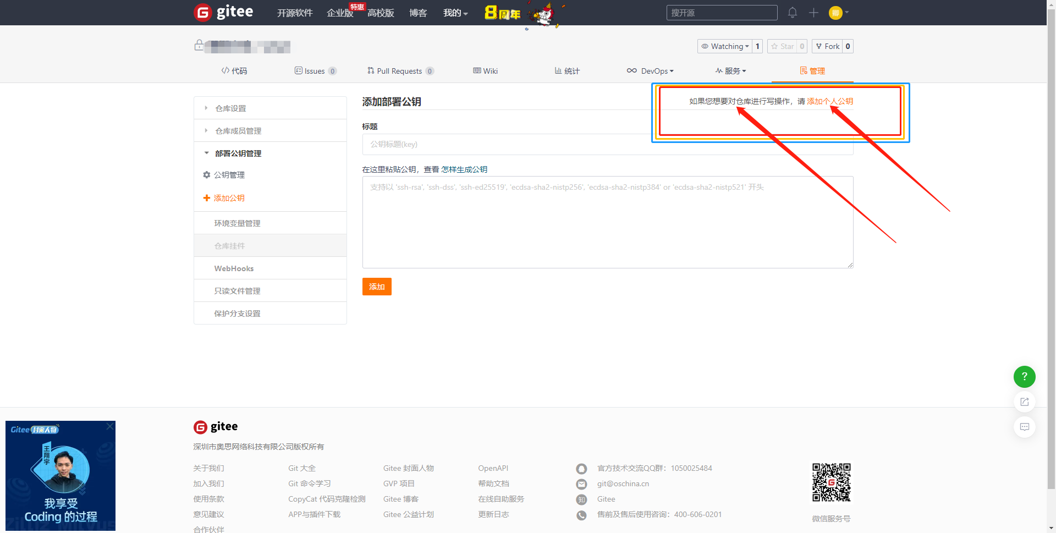The height and width of the screenshot is (533, 1056).
Task: Click the 公钥标题 input field
Action: pos(608,144)
